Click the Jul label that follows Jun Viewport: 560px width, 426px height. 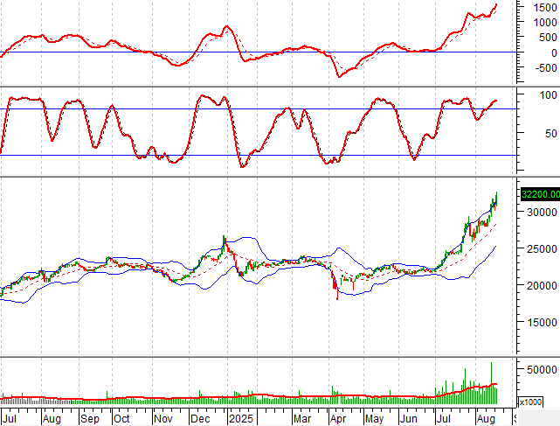pos(444,418)
